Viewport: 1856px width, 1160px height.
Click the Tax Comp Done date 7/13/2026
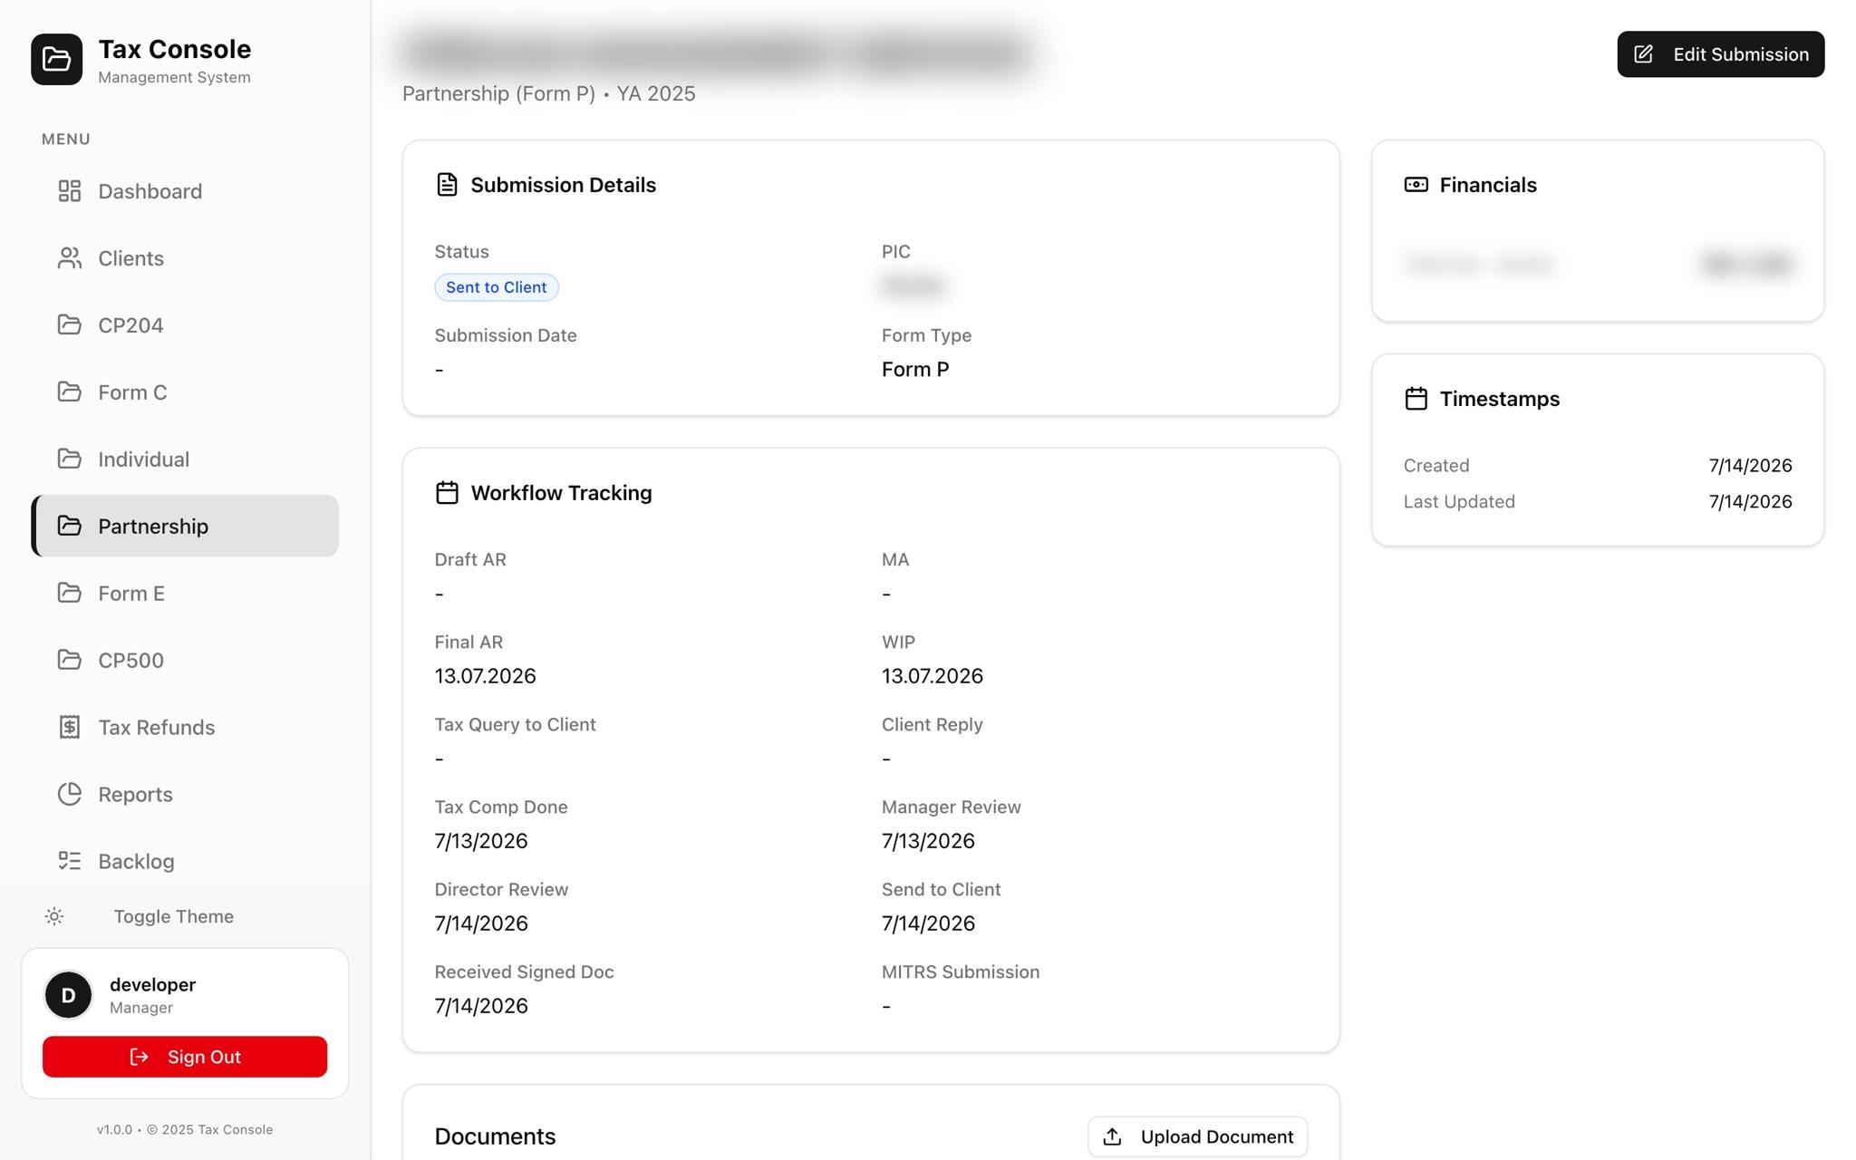tap(481, 841)
